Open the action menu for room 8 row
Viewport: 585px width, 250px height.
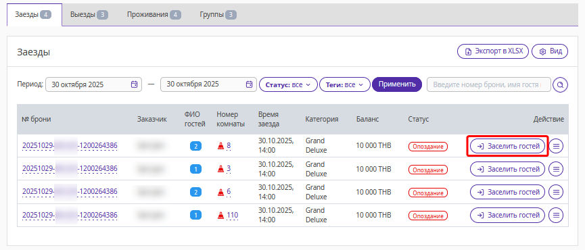tap(557, 146)
